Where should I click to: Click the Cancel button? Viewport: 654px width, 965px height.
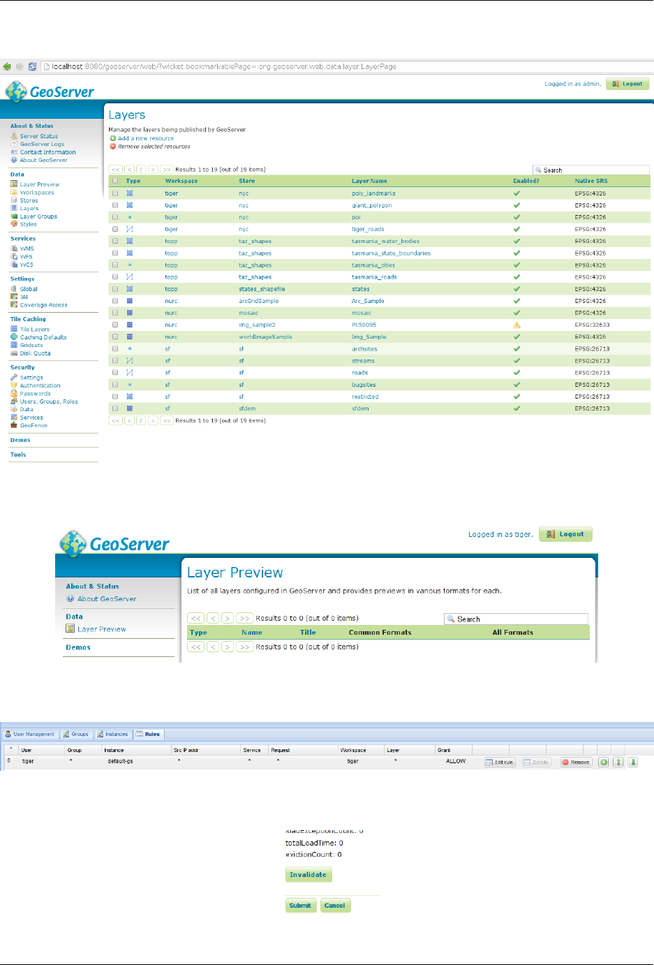[x=335, y=906]
